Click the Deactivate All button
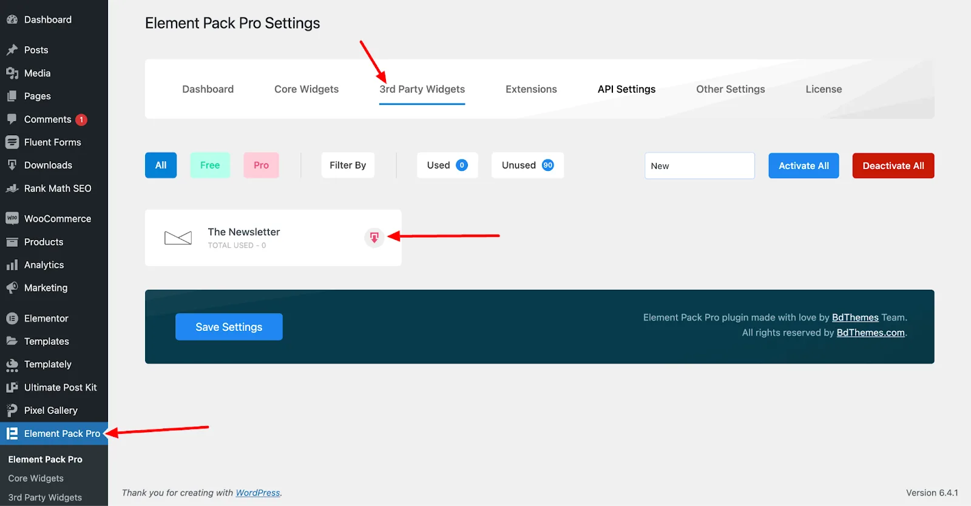971x506 pixels. 893,165
